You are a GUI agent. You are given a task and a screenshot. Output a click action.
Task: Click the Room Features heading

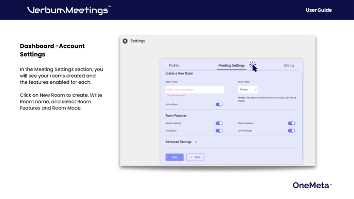[x=176, y=116]
